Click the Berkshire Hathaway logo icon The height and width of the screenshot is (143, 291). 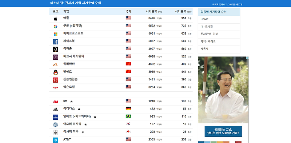click(56, 57)
